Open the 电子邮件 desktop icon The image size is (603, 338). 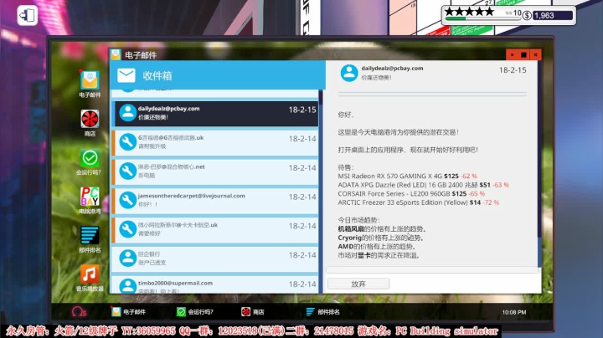click(90, 84)
